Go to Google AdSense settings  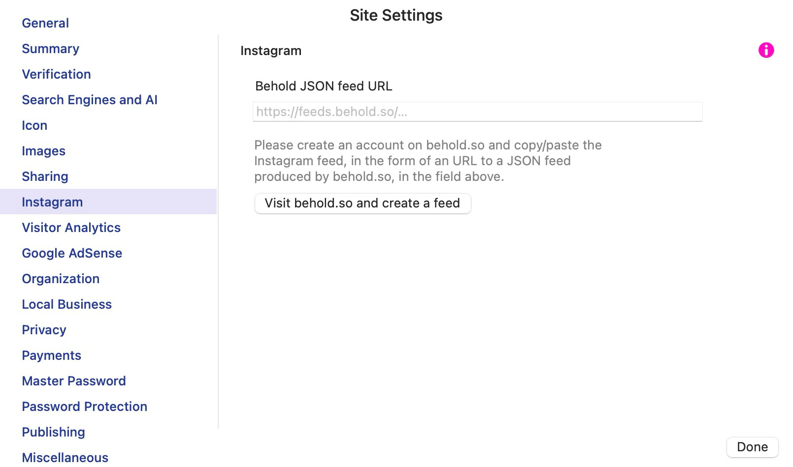point(72,253)
